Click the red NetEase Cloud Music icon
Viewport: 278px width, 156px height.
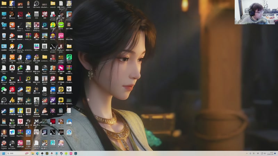[x=12, y=90]
